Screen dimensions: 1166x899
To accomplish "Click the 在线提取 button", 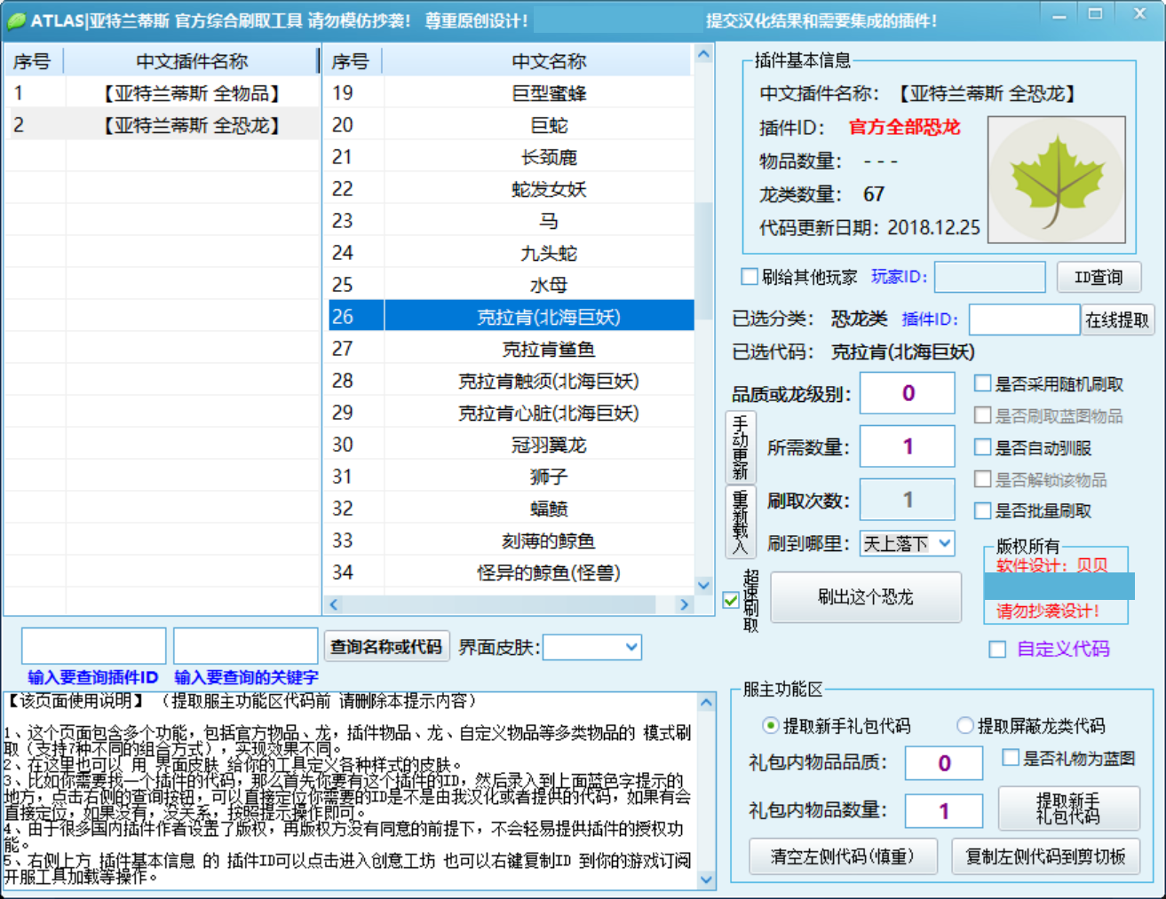I will point(1117,319).
